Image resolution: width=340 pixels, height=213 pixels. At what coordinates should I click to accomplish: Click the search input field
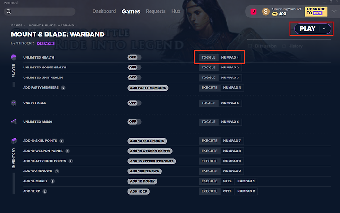pyautogui.click(x=40, y=11)
